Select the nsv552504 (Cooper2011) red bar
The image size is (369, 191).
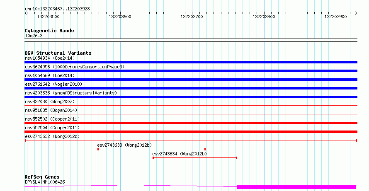click(x=191, y=132)
